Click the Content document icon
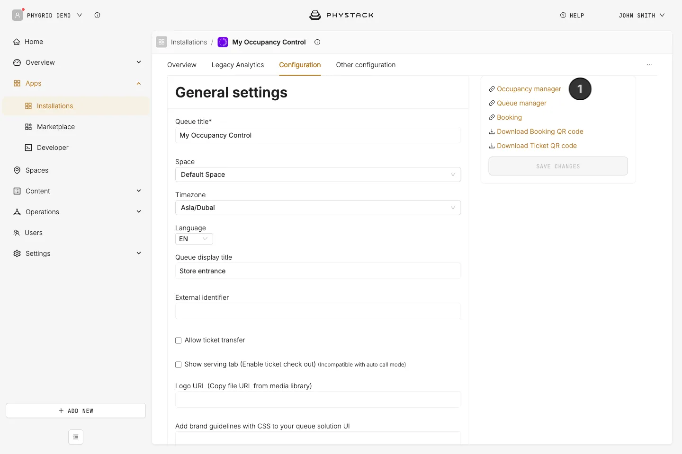The image size is (682, 454). point(17,191)
